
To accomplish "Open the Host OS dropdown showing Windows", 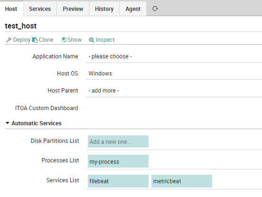I will point(174,74).
